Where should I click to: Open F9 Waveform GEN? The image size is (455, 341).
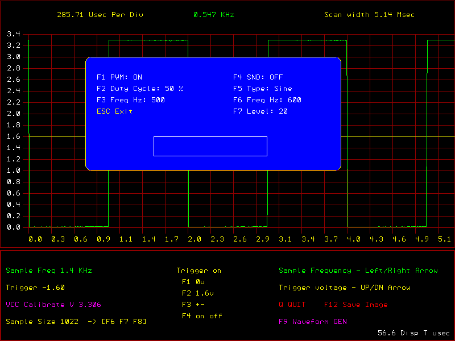pos(312,322)
